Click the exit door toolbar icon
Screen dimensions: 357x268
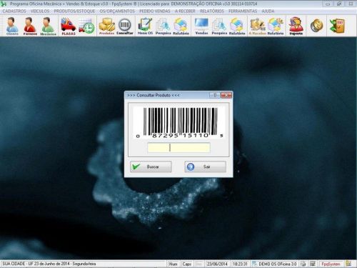337,25
